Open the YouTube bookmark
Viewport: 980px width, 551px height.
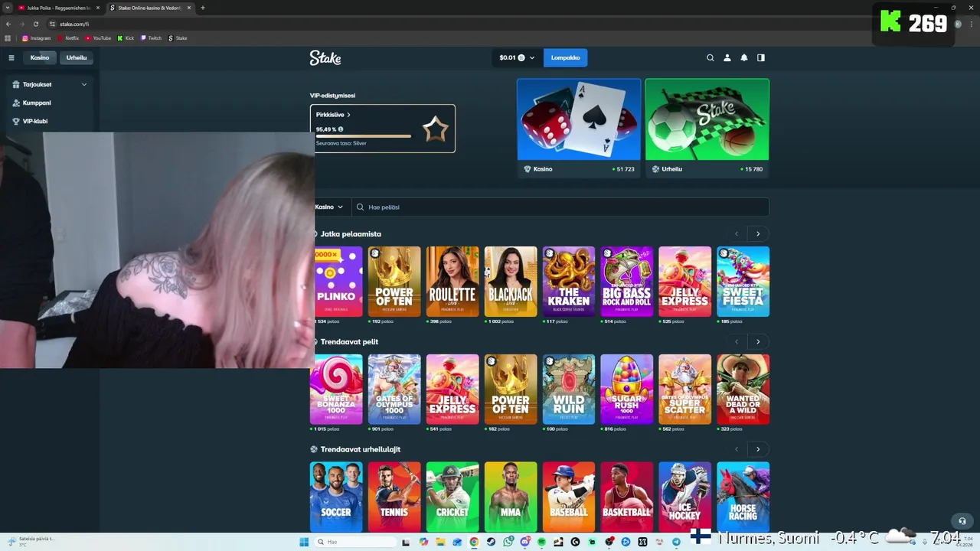point(98,37)
